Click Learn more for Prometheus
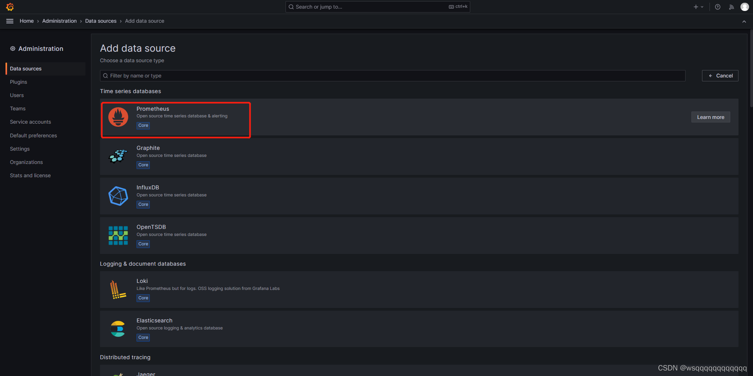This screenshot has height=376, width=753. click(x=710, y=117)
